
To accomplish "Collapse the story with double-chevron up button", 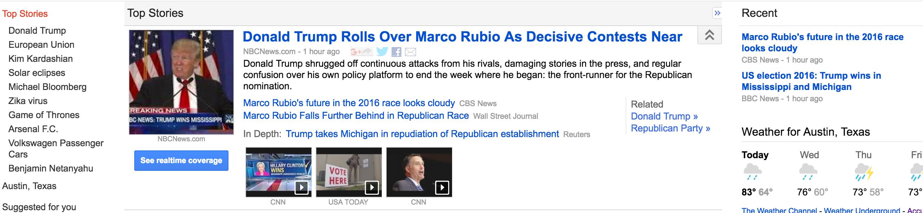I will (x=709, y=35).
